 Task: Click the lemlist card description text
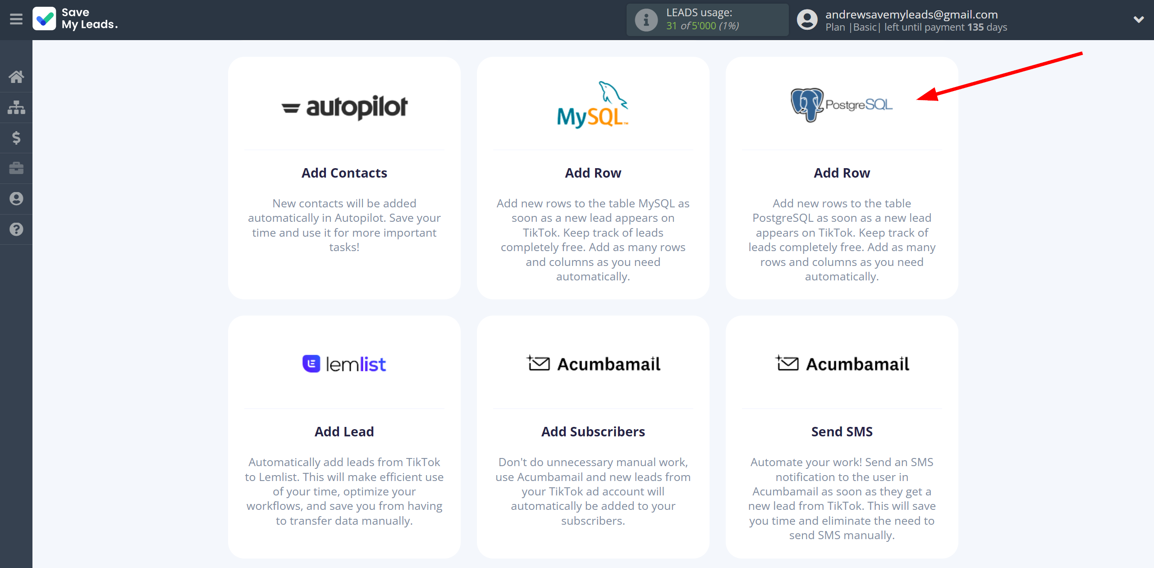click(x=344, y=491)
